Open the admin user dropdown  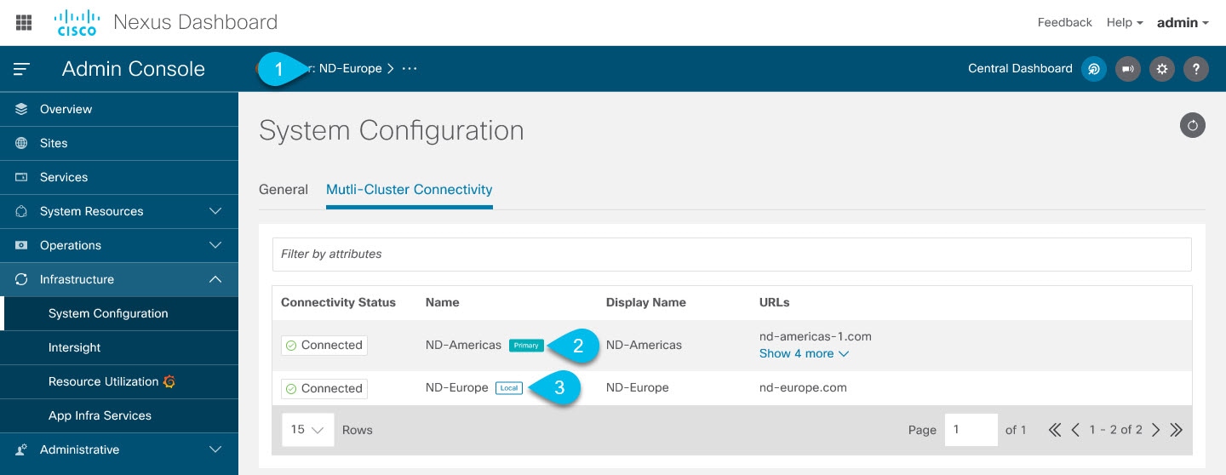pos(1183,23)
